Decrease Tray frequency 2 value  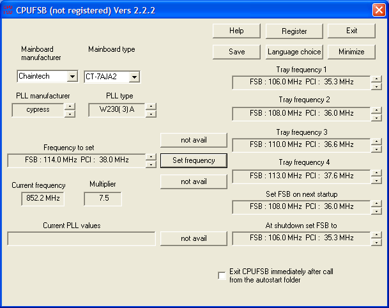[x=377, y=118]
